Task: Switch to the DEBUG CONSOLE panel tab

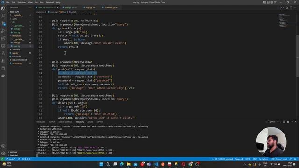Action: [65, 122]
